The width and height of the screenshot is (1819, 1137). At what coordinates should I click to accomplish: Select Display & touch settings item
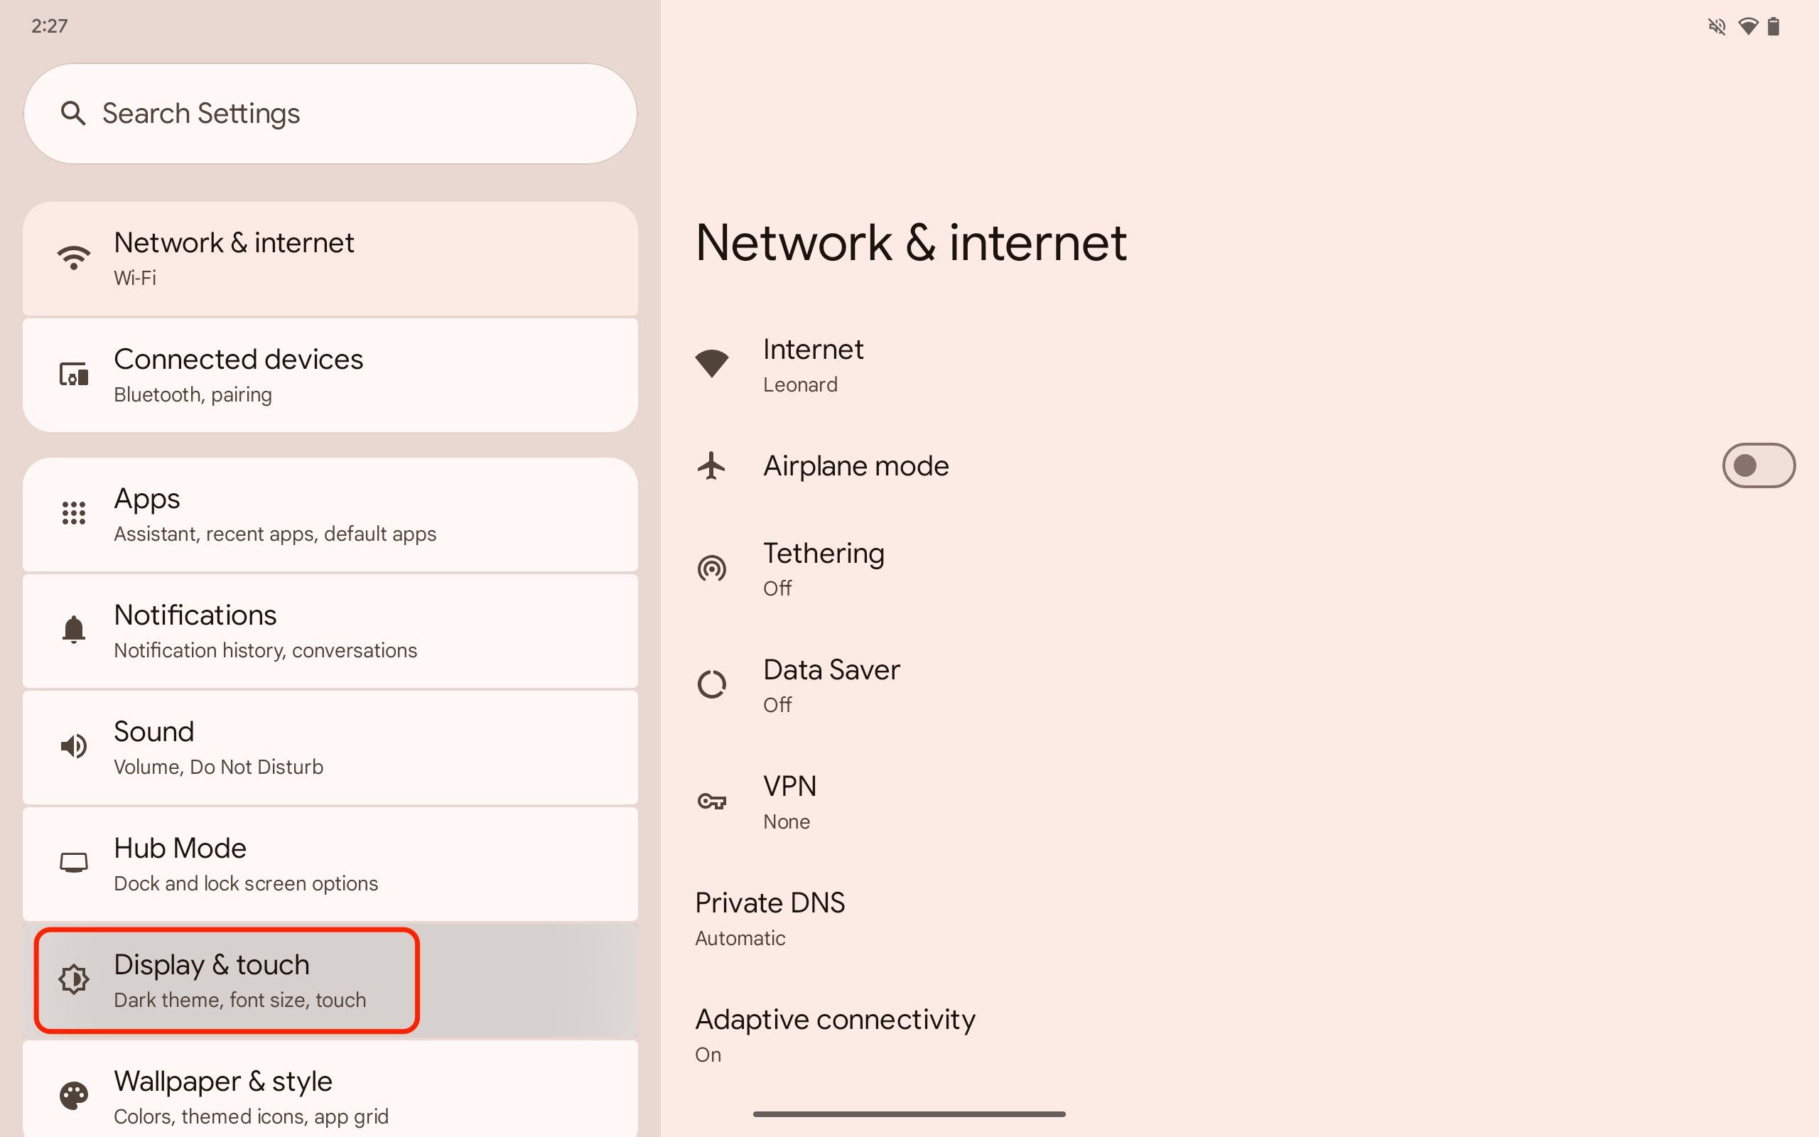click(225, 979)
